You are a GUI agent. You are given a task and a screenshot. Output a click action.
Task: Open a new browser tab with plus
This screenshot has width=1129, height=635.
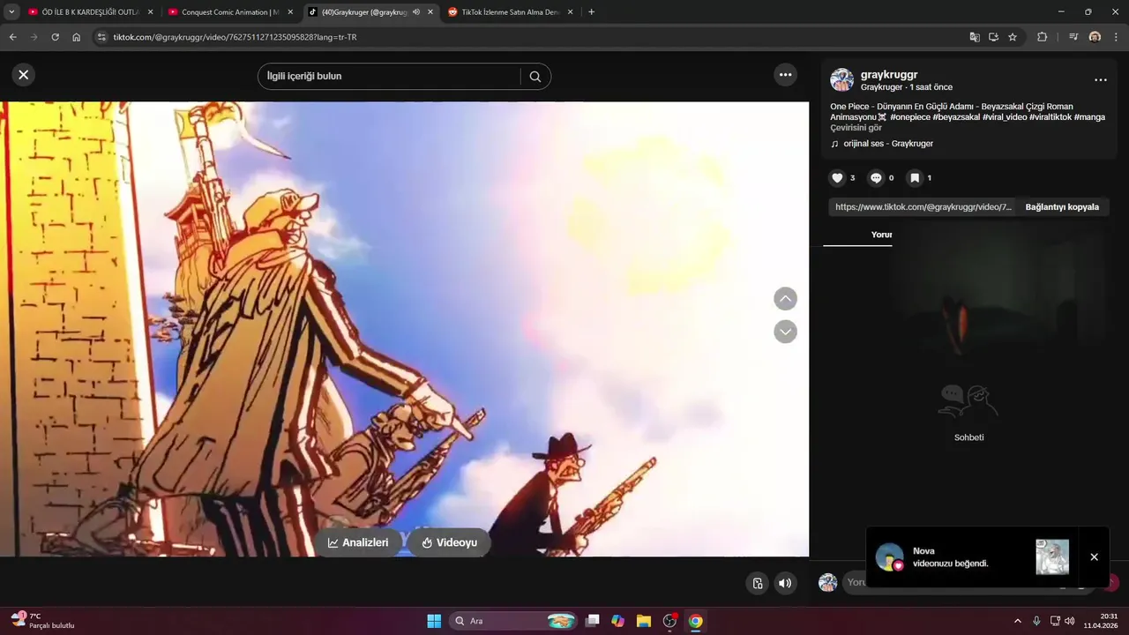591,12
